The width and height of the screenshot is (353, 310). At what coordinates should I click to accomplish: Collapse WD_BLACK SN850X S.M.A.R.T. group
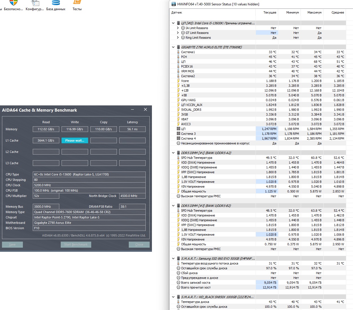(173, 297)
